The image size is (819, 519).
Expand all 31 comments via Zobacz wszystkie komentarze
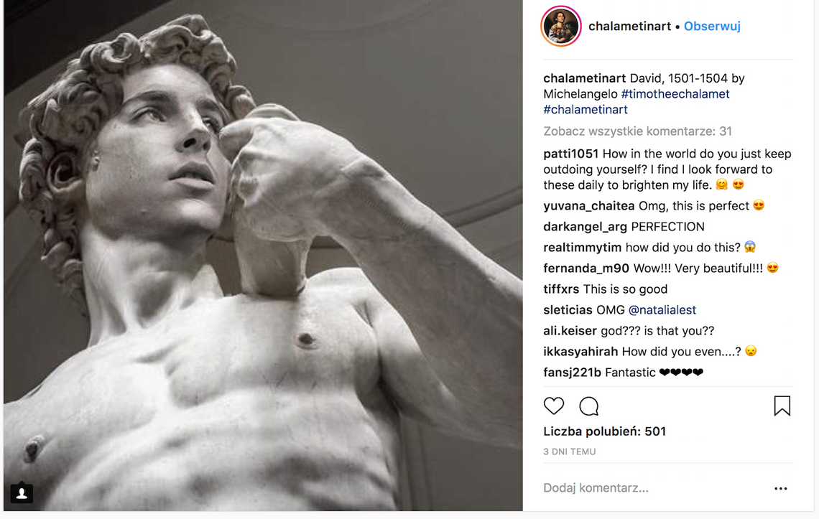tap(637, 131)
